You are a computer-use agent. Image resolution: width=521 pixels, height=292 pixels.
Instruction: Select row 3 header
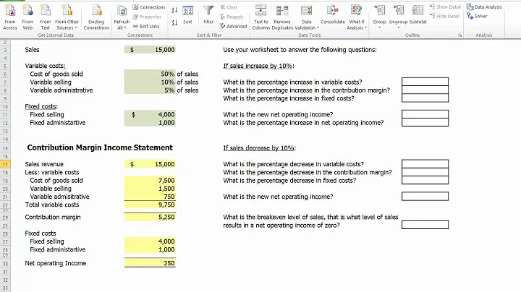[x=5, y=50]
